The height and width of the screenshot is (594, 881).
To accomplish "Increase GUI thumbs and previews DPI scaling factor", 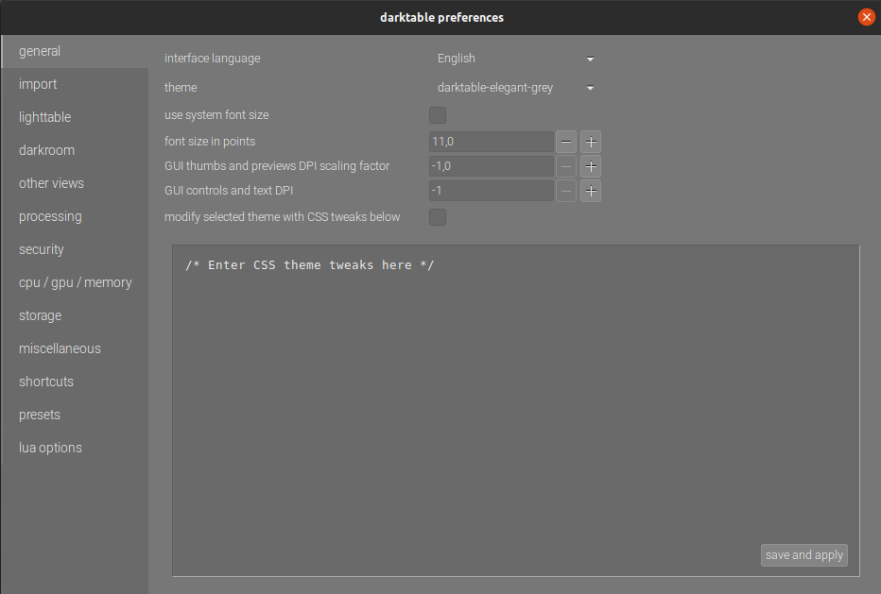I will [591, 166].
